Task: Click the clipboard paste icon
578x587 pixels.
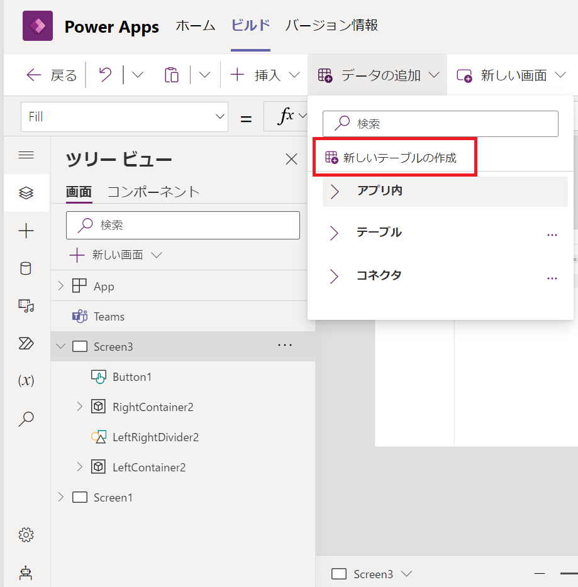Action: tap(172, 75)
